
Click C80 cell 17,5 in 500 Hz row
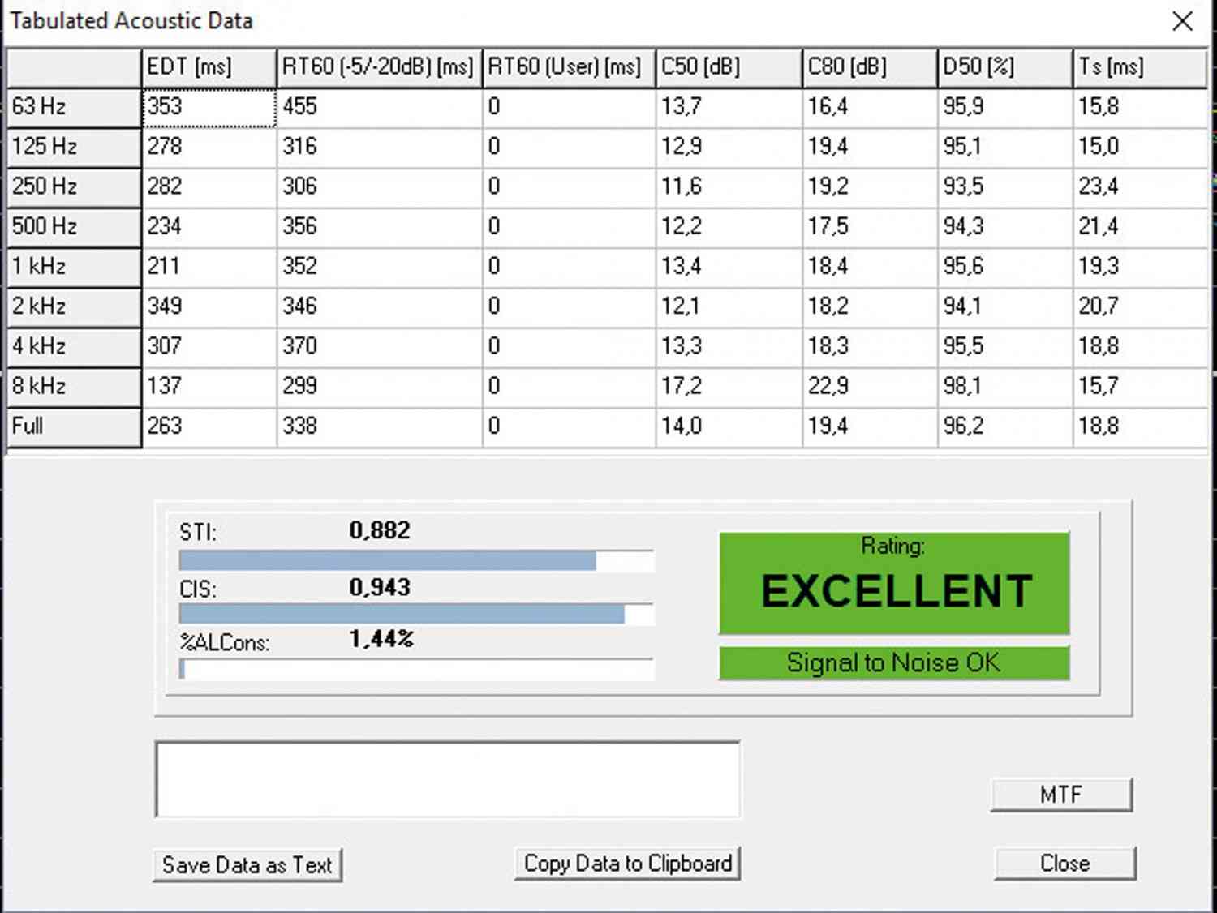click(x=870, y=226)
